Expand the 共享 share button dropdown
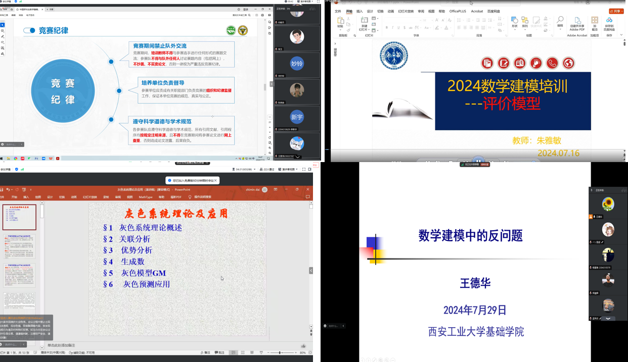Viewport: 628px width, 362px height. (616, 11)
